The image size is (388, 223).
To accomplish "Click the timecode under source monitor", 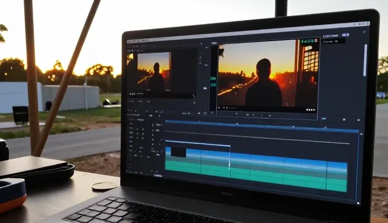I will coord(136,94).
